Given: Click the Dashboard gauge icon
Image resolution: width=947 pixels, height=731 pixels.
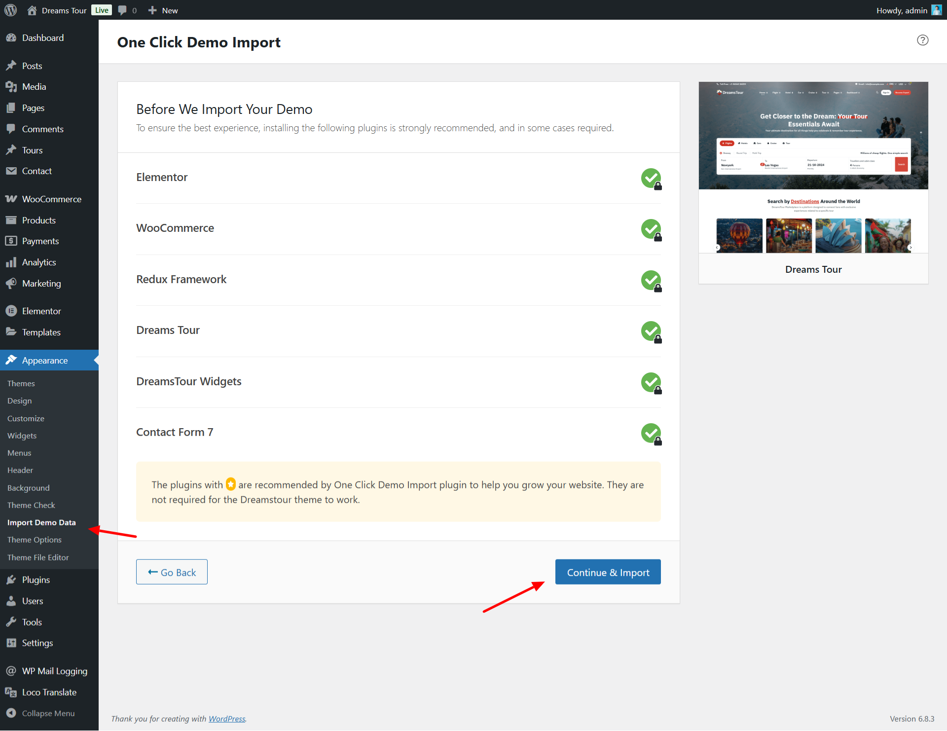Looking at the screenshot, I should coord(11,38).
